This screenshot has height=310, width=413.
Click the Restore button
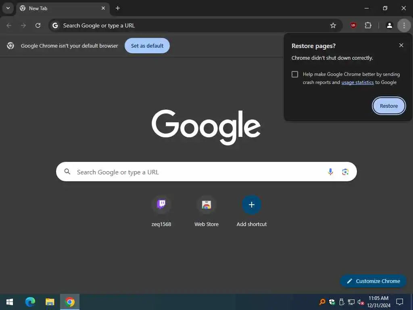(389, 106)
